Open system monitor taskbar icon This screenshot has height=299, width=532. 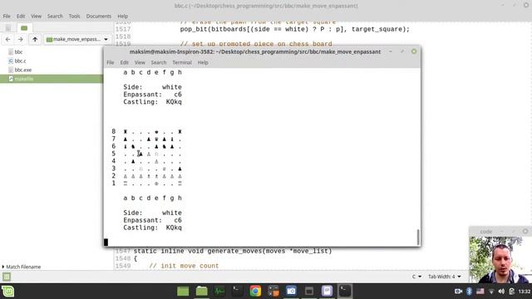pos(219,292)
